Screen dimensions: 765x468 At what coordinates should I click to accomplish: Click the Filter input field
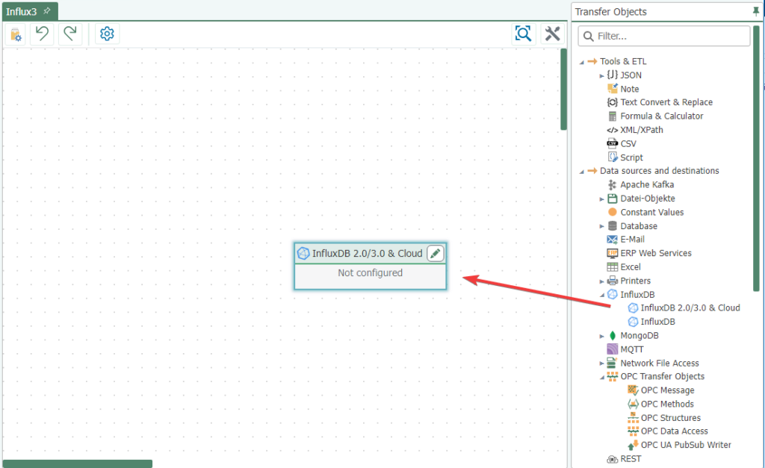pos(664,36)
